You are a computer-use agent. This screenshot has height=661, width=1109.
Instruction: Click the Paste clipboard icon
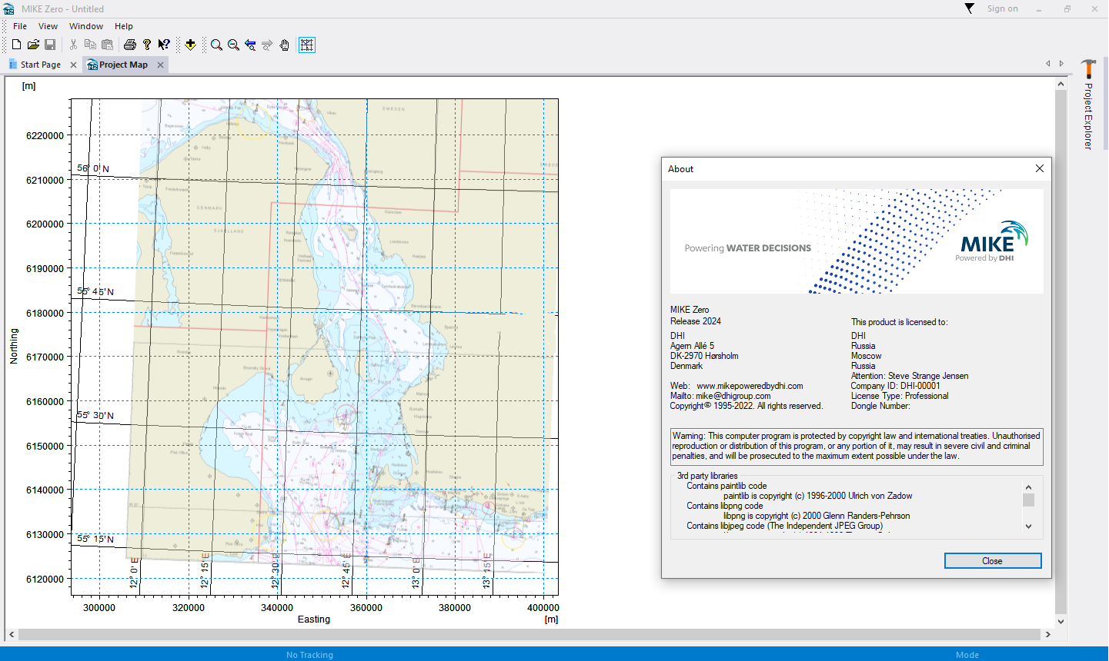click(107, 45)
